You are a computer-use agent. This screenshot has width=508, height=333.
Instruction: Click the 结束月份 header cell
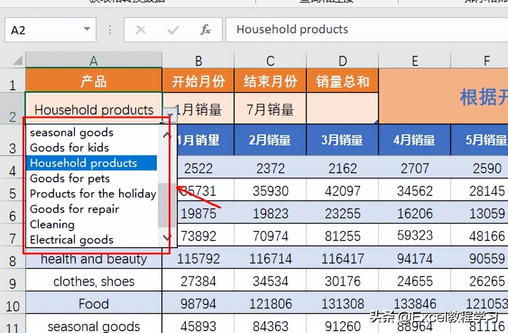click(x=270, y=80)
